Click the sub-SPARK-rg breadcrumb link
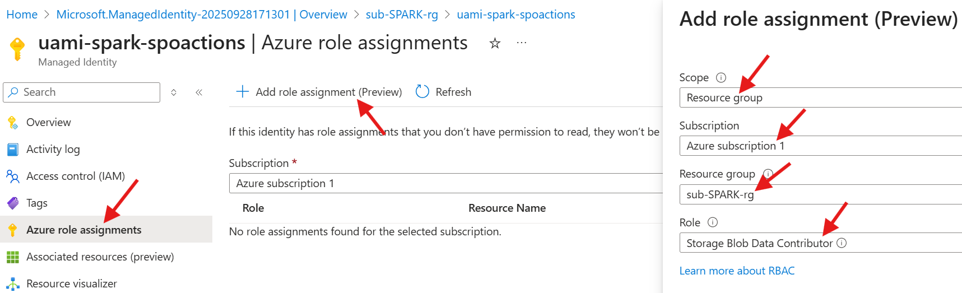The image size is (962, 293). (x=402, y=15)
